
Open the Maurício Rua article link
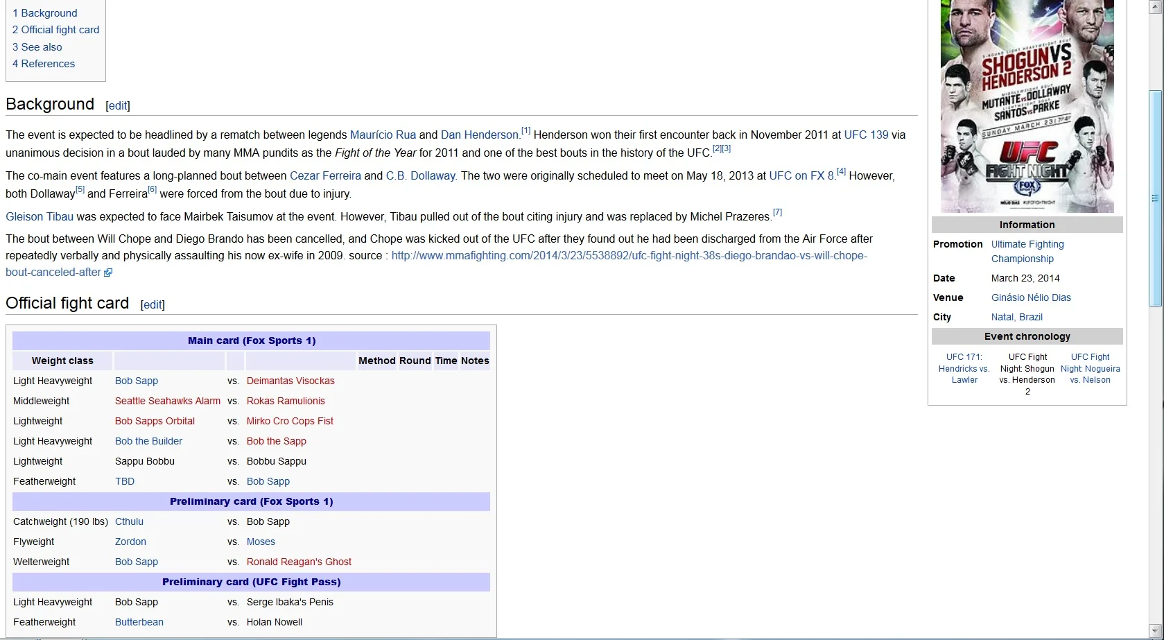[383, 135]
